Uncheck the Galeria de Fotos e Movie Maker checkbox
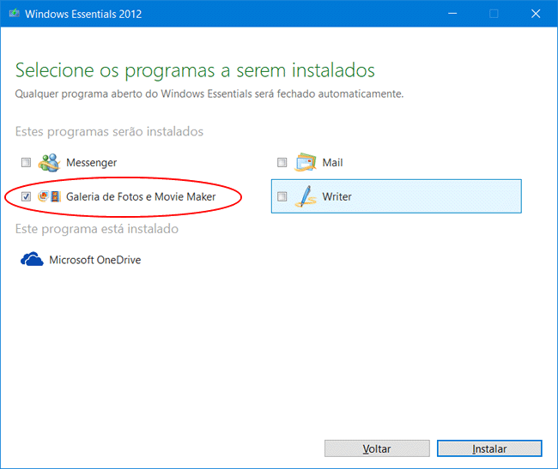 (x=26, y=197)
